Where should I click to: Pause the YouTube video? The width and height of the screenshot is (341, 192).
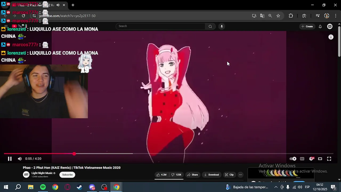(x=10, y=159)
